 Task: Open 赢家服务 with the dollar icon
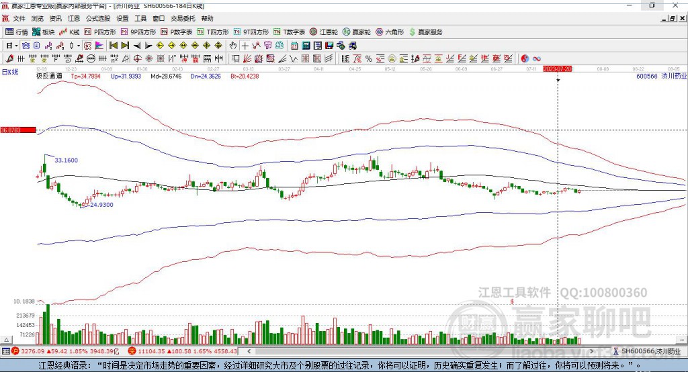425,32
